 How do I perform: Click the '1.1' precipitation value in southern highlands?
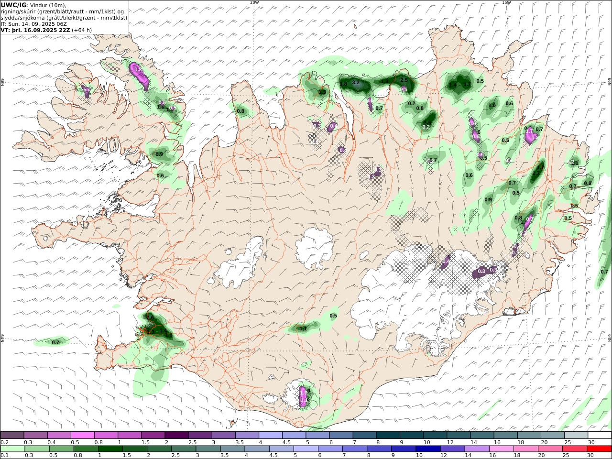click(303, 328)
